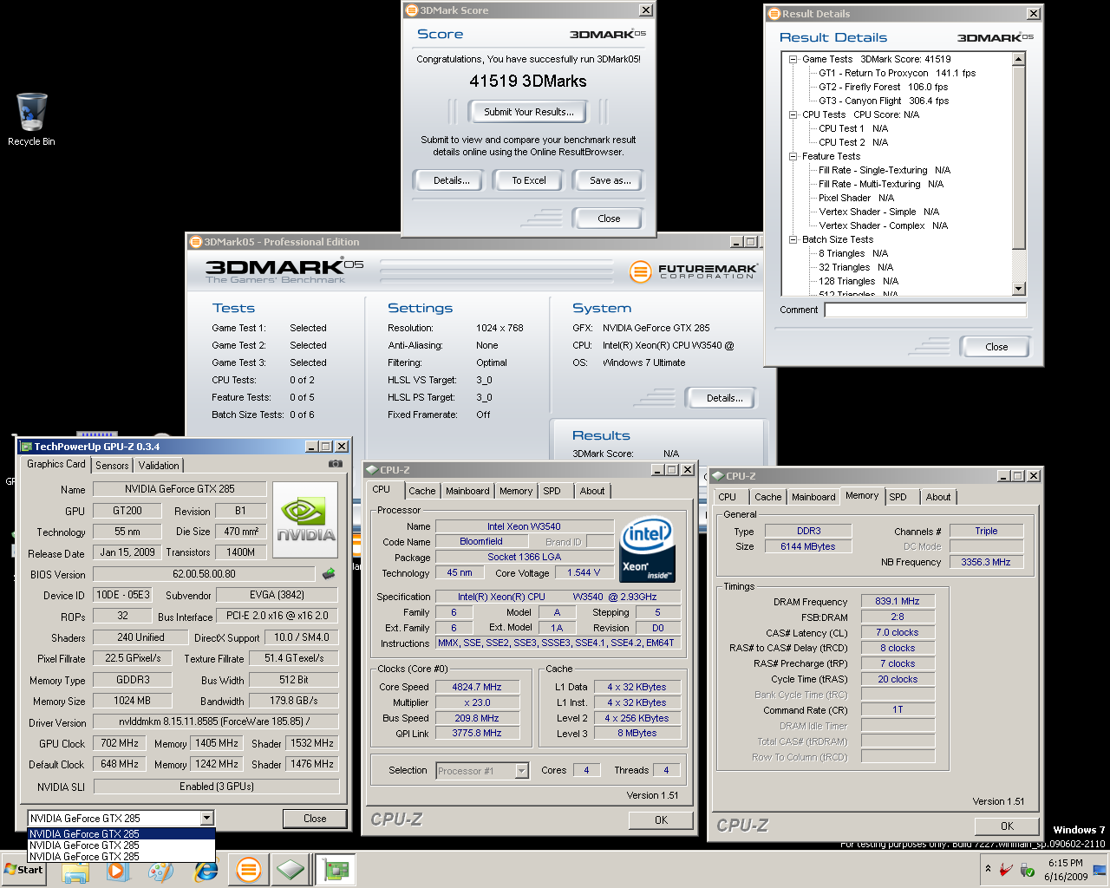Click OK in the left CPU-Z window

coord(661,820)
